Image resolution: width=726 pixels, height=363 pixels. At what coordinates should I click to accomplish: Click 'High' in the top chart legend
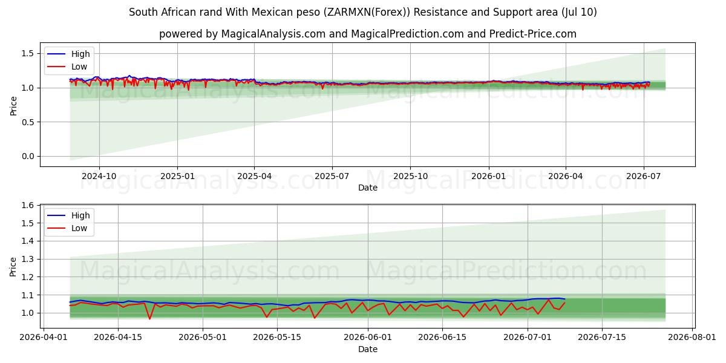pos(79,54)
